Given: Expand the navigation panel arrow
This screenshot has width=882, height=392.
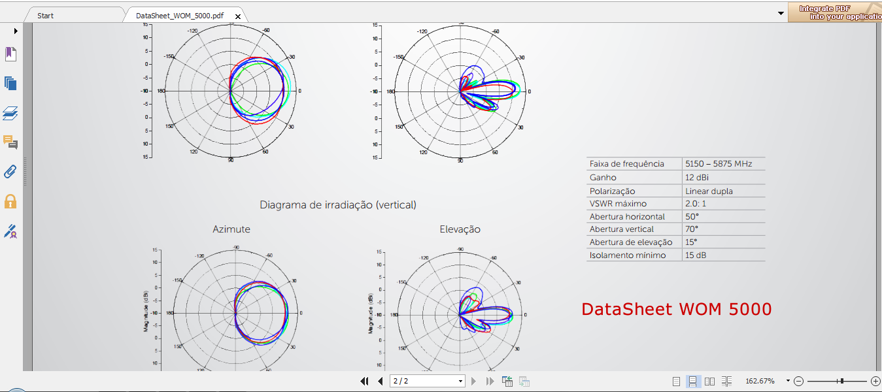Looking at the screenshot, I should (x=16, y=31).
